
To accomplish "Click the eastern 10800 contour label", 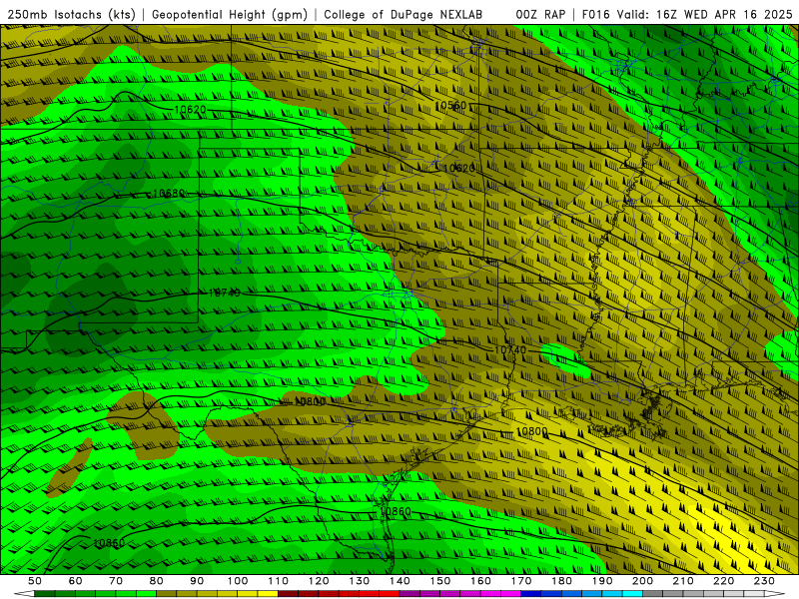I will coord(532,432).
